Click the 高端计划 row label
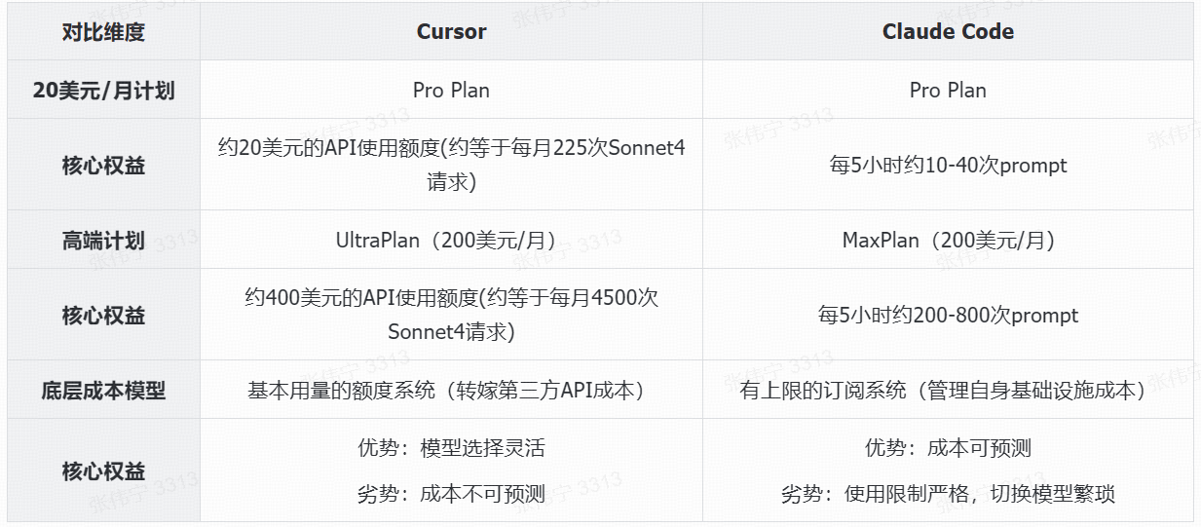This screenshot has height=527, width=1201. pyautogui.click(x=102, y=241)
